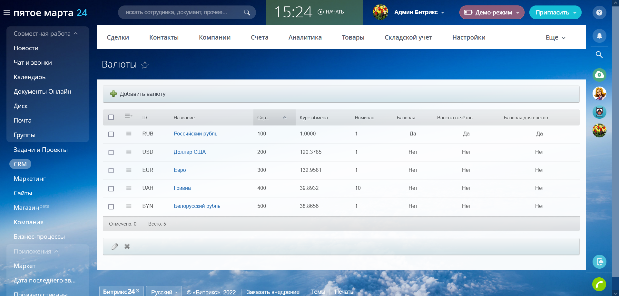
Task: Click the delete cross icon below table
Action: click(x=127, y=246)
